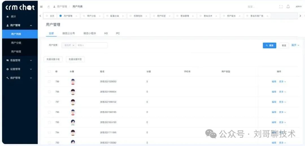305x146 pixels.
Task: Click the 批量设置标签 button
Action: [75, 59]
